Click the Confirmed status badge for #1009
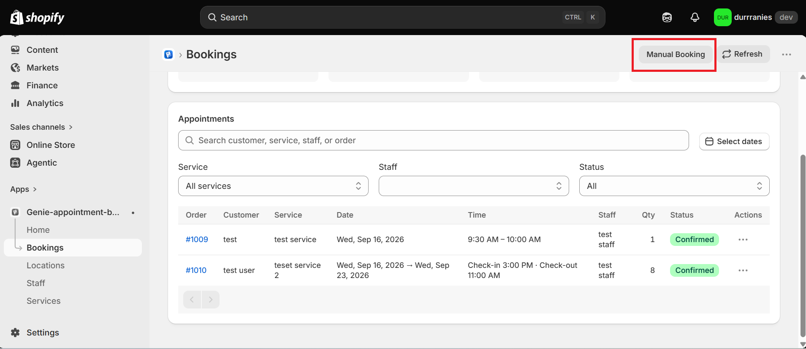The image size is (806, 349). (x=695, y=240)
